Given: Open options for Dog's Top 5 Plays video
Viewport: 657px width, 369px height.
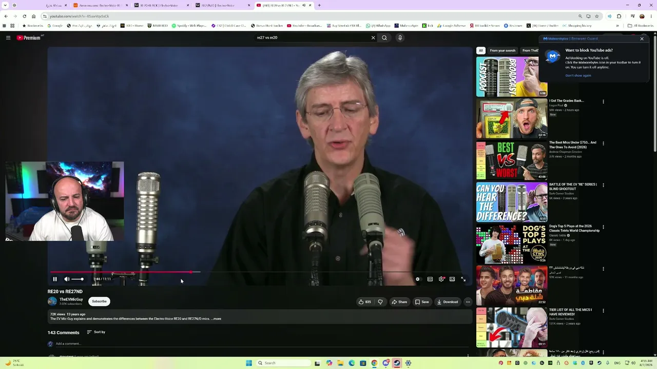Looking at the screenshot, I should tap(603, 227).
